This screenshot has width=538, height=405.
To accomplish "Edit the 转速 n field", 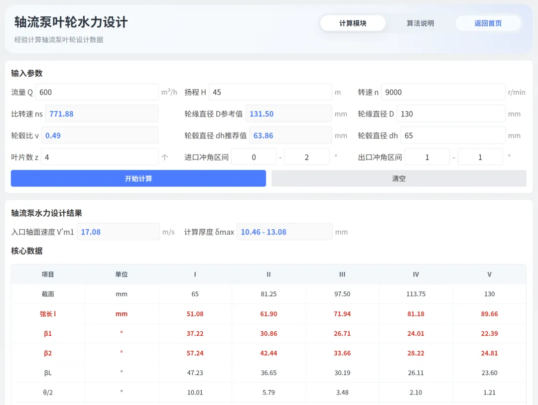I will [x=443, y=92].
